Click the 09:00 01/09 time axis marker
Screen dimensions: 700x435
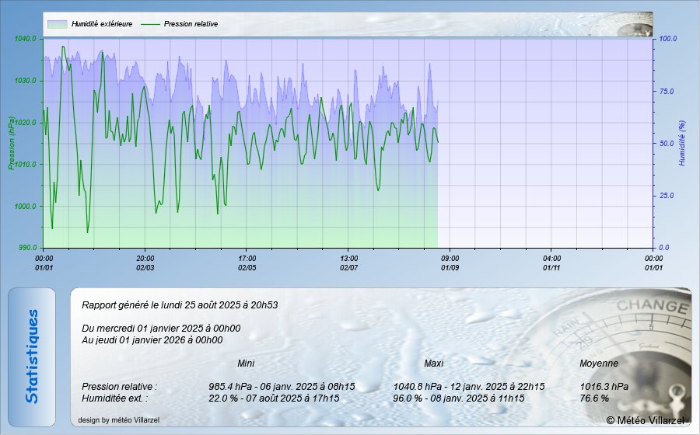click(450, 262)
